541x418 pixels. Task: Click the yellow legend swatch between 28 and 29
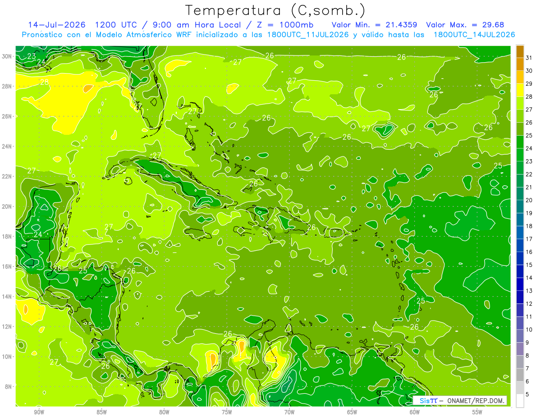[520, 90]
